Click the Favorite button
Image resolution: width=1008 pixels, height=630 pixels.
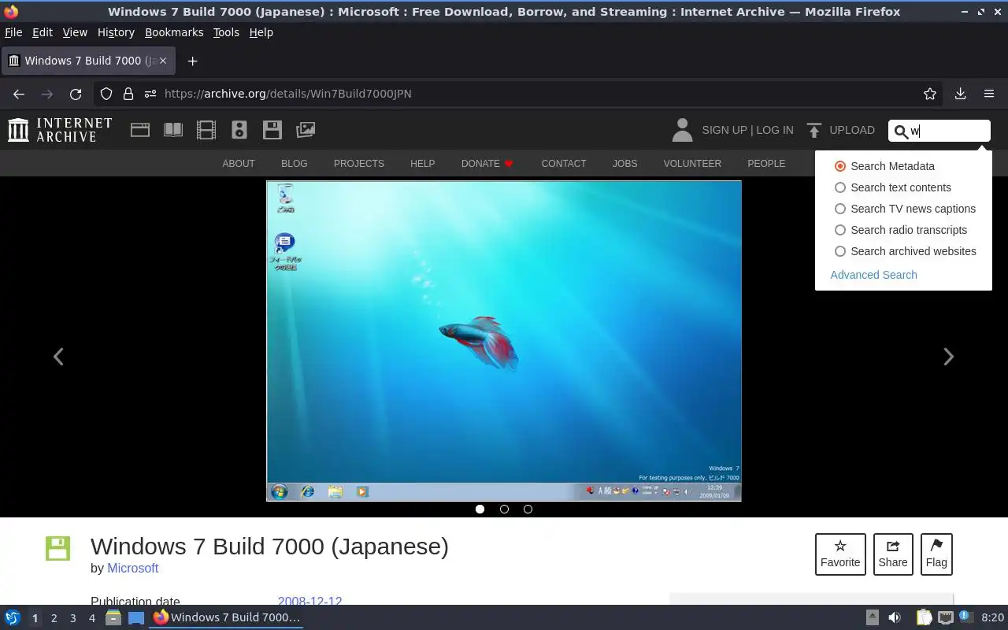pyautogui.click(x=840, y=554)
